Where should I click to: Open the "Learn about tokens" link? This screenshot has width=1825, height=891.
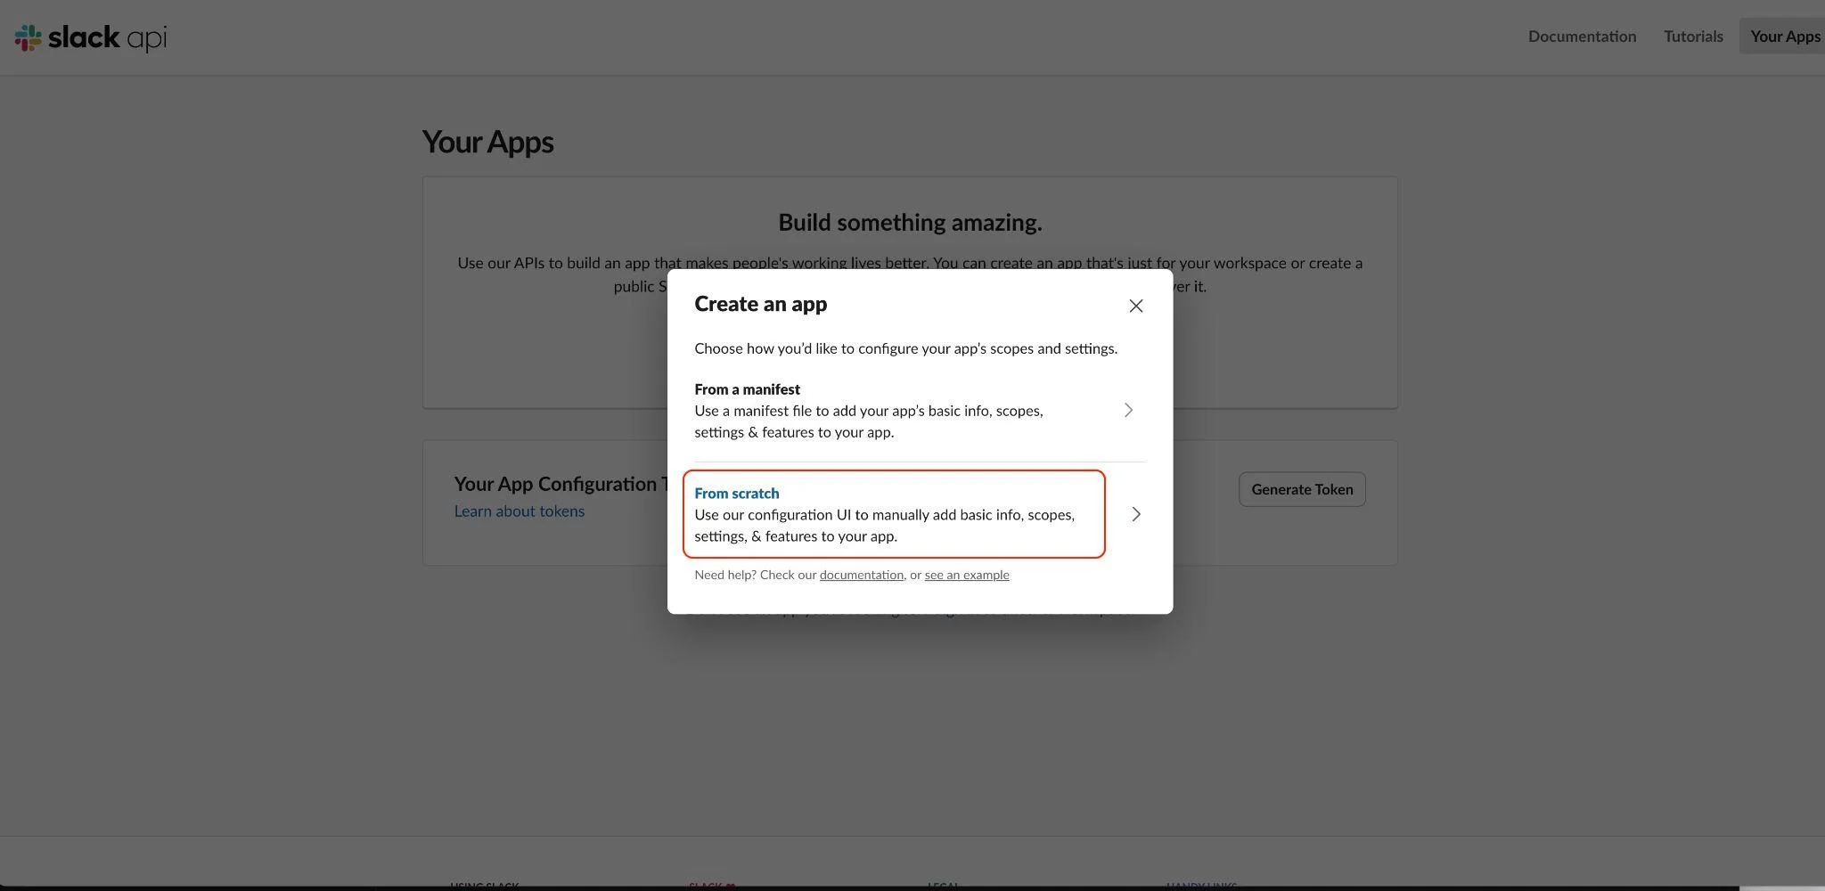(x=519, y=511)
